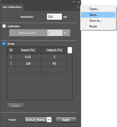Open the panel hamburger menu icon
This screenshot has height=127, width=117.
point(78,7)
